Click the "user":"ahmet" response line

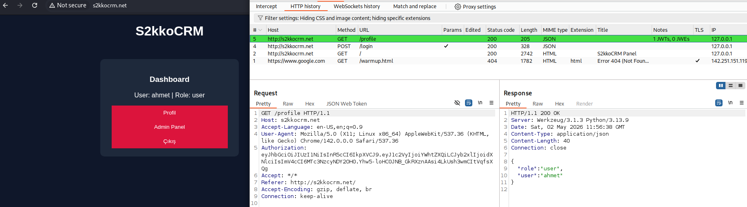coord(540,175)
